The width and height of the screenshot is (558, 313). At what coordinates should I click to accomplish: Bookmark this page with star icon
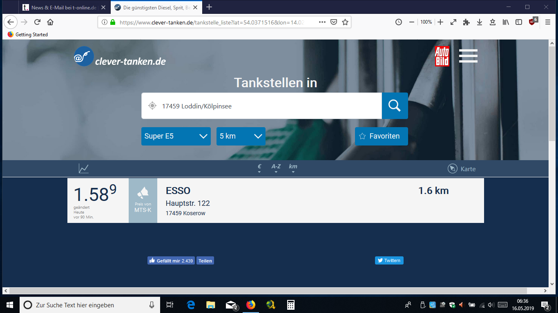tap(345, 22)
